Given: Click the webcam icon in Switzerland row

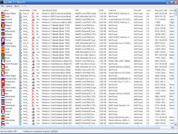Looking at the screenshot, I should click(x=33, y=82).
